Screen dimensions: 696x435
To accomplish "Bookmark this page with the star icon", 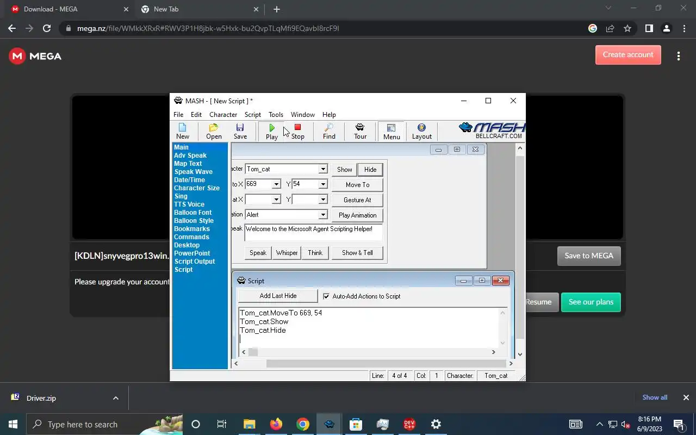I will [x=627, y=28].
